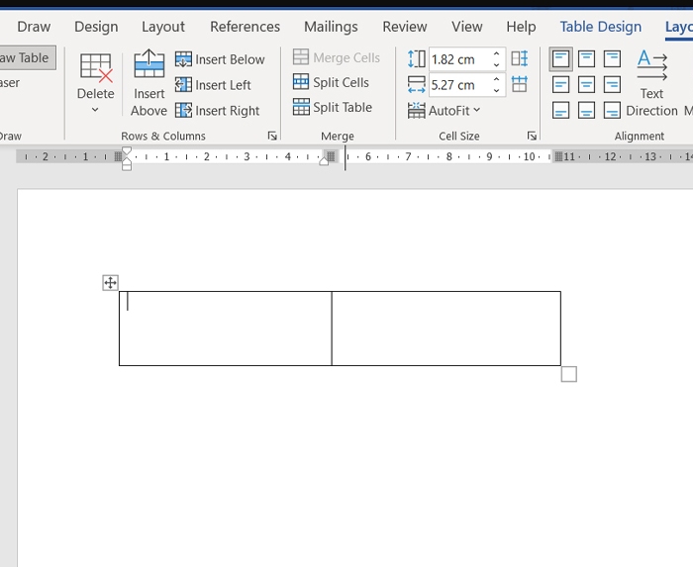Select Align Center
This screenshot has width=693, height=567.
(586, 84)
